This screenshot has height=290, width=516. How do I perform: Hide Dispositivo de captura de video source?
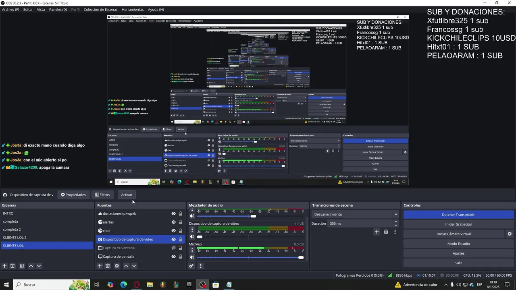pos(173,239)
